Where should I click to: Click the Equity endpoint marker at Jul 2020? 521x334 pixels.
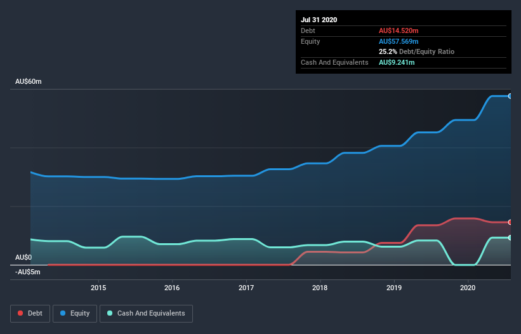pyautogui.click(x=510, y=96)
